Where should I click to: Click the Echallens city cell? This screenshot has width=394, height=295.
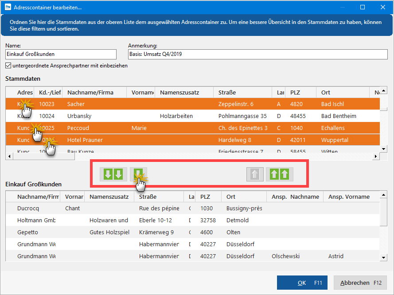tap(333, 128)
